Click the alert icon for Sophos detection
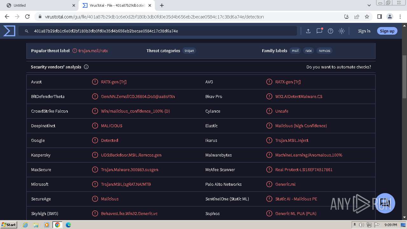The height and width of the screenshot is (229, 407). tap(269, 213)
